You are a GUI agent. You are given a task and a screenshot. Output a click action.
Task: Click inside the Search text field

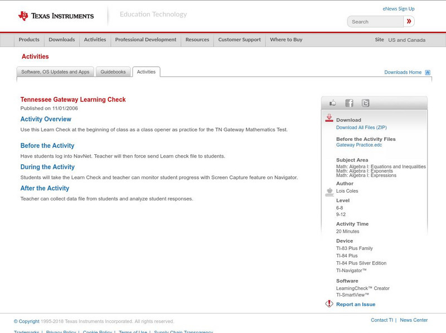[x=376, y=22]
